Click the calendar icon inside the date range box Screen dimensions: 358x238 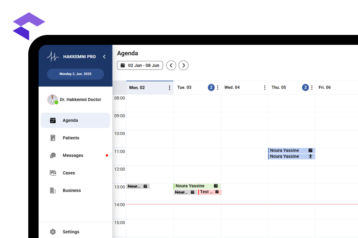[123, 65]
